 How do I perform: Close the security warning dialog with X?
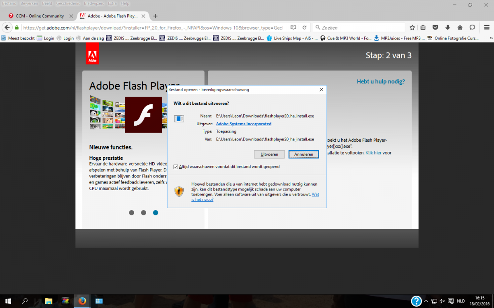coord(321,90)
